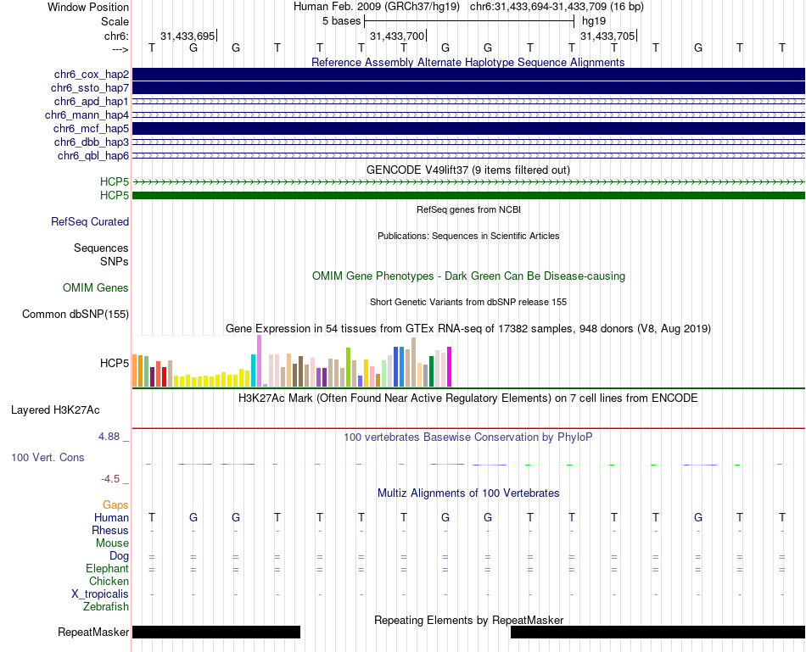Click the magenta last bar in GTEx chart
806x652 pixels.
(450, 367)
